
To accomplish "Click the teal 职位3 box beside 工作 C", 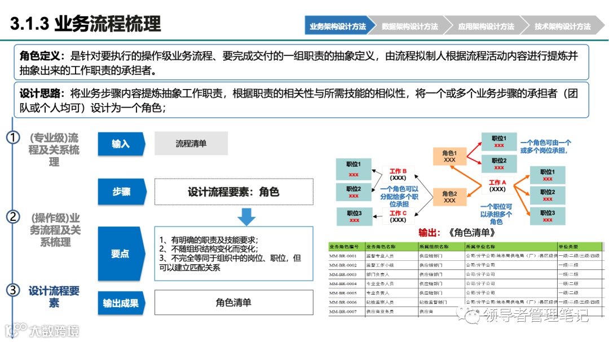I will tap(354, 216).
